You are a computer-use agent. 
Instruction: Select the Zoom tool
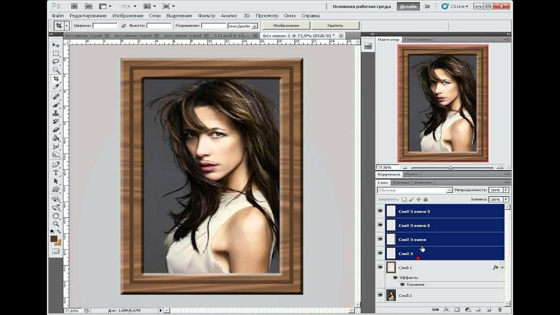56,224
